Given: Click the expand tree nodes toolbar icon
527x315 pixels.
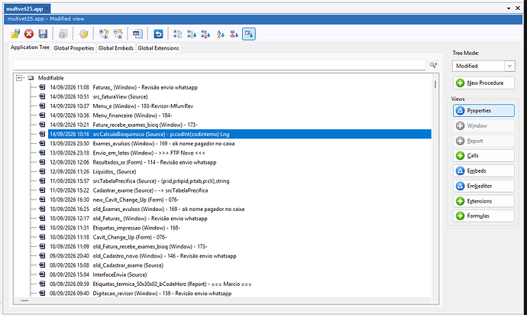Looking at the screenshot, I should [104, 34].
